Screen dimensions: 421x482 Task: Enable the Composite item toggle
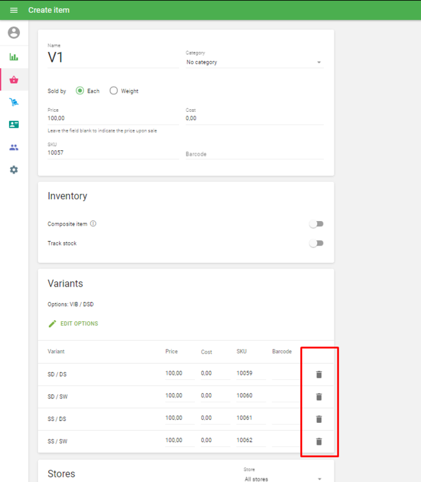click(x=316, y=224)
